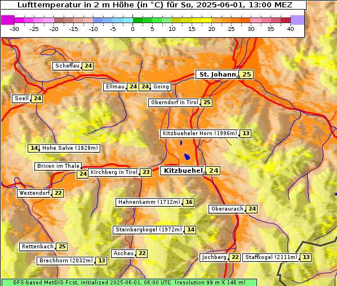Click the legend label 20

[x=211, y=29]
